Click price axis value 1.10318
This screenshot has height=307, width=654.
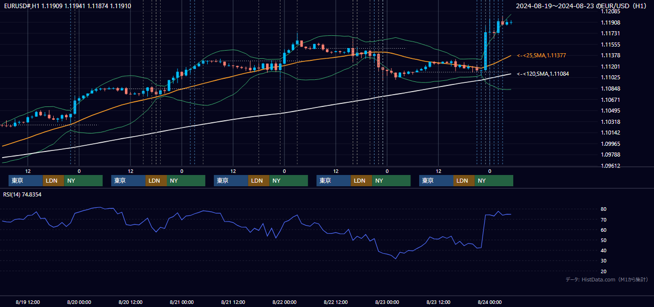(x=611, y=122)
